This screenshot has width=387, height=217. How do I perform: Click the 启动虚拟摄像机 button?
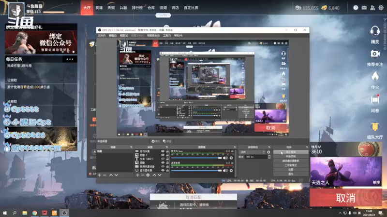291,161
